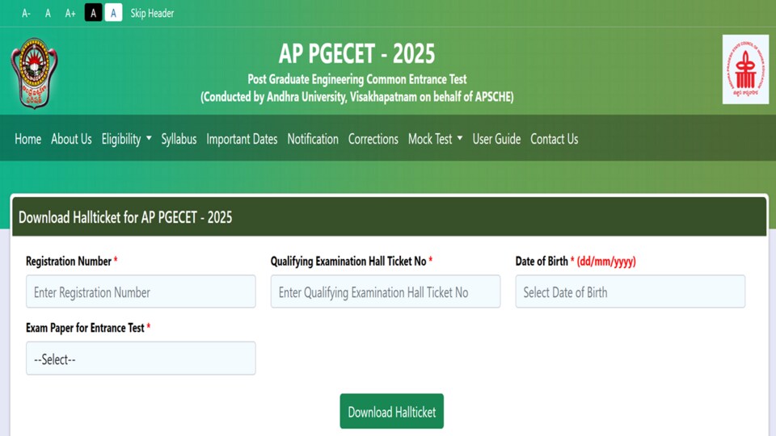The image size is (776, 436).
Task: Reset font size with plain A button
Action: (48, 14)
